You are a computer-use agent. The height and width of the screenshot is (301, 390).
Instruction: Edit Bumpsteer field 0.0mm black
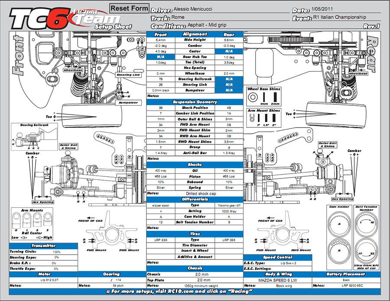161,91
